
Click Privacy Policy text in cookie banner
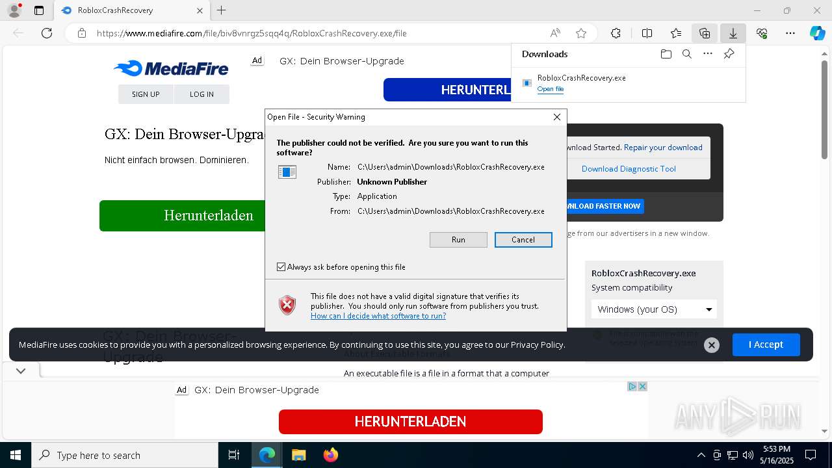tap(536, 344)
